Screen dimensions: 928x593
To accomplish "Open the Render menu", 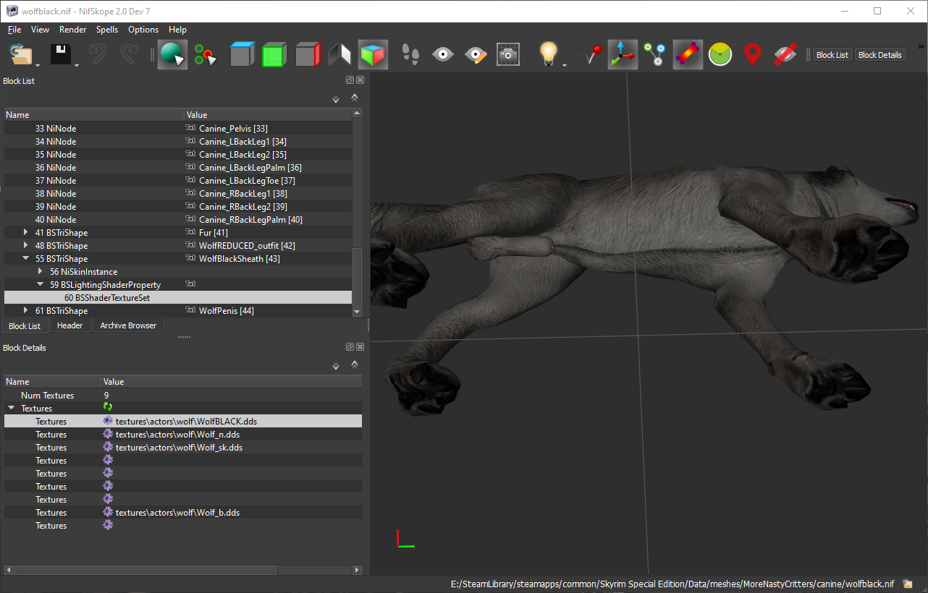I will 72,30.
